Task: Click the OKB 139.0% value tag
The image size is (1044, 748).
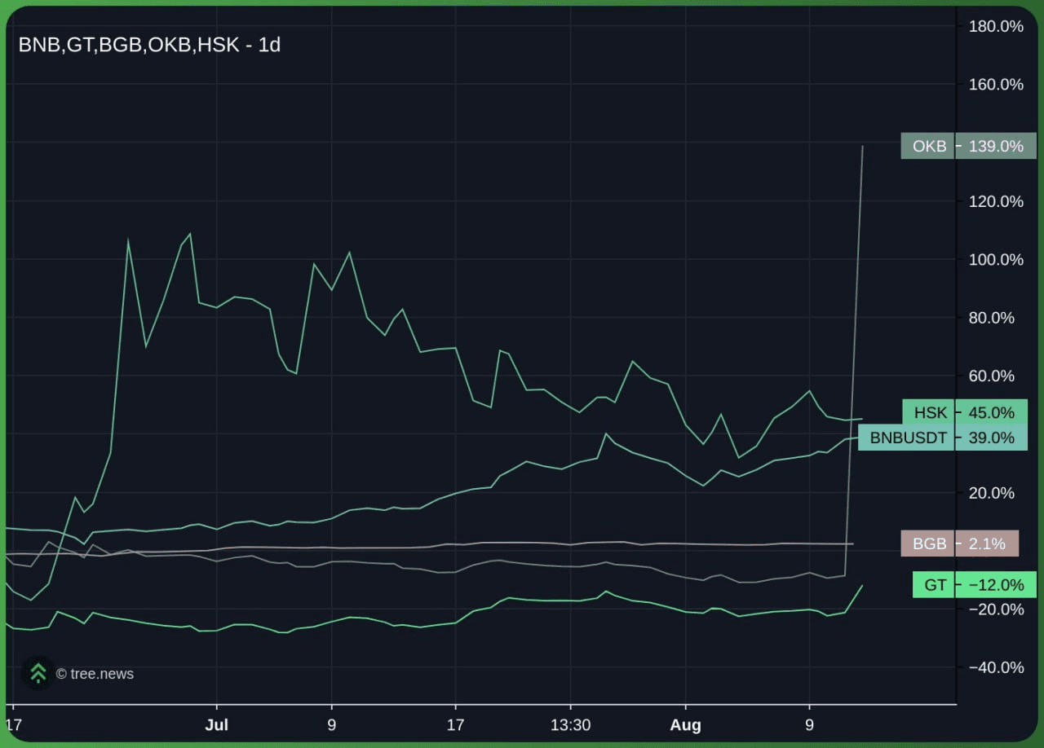Action: (x=996, y=146)
